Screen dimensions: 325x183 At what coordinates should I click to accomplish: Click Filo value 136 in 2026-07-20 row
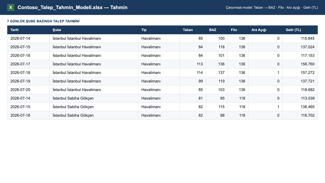[242, 90]
